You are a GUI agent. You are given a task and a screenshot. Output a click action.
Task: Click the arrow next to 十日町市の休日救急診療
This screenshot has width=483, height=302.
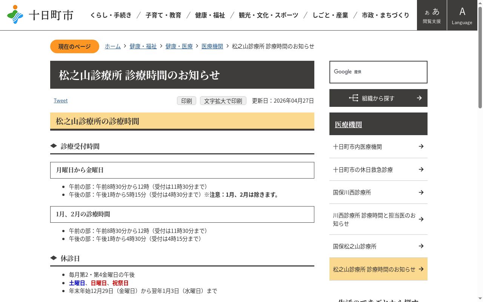[x=421, y=169]
